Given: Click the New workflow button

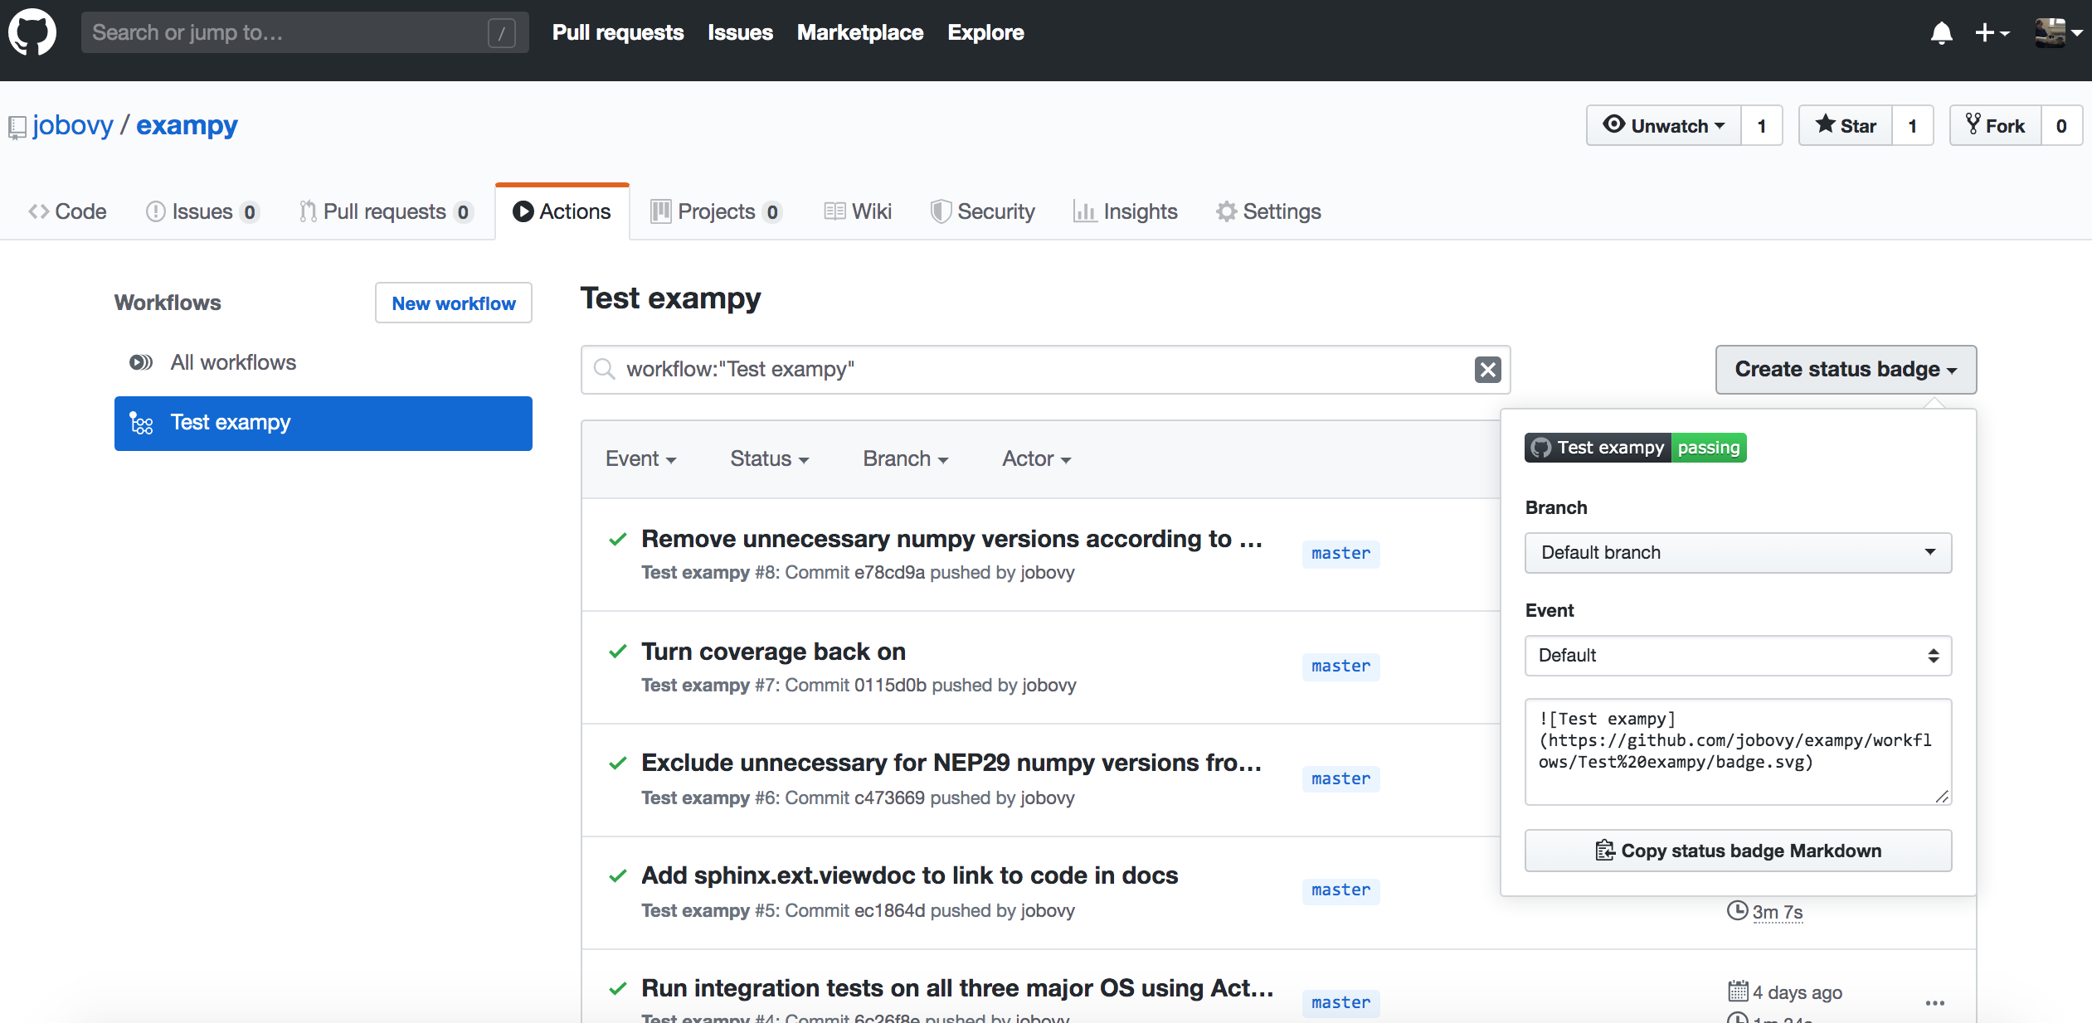Looking at the screenshot, I should 452,302.
